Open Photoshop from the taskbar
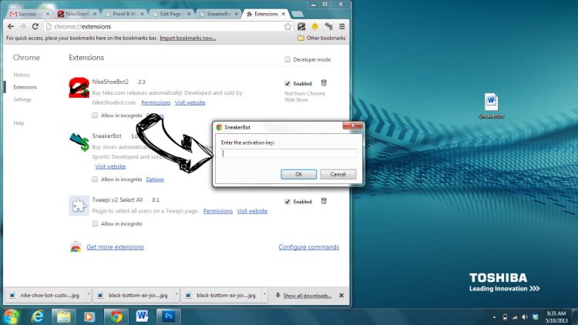Viewport: 578px width, 325px height. coord(167,316)
